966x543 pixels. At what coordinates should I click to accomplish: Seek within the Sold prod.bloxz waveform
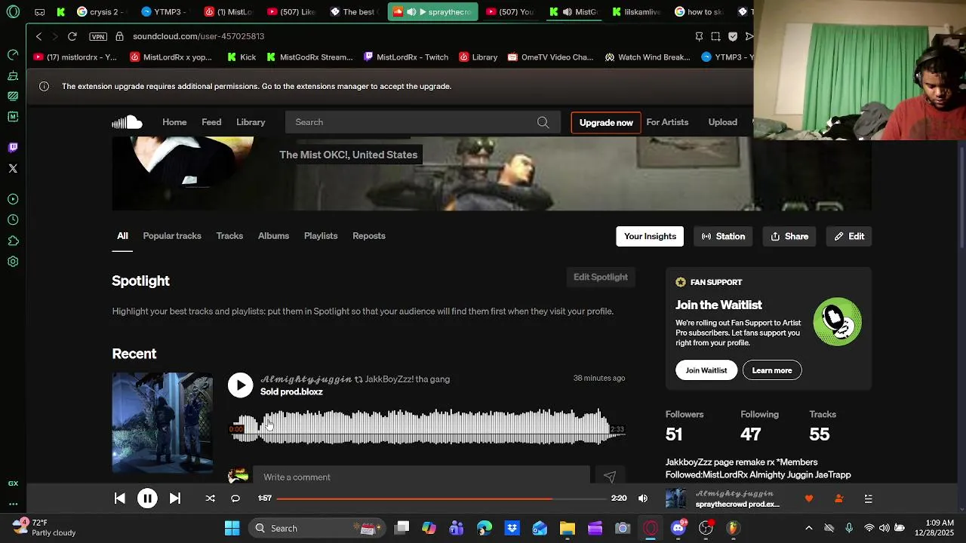(x=426, y=428)
